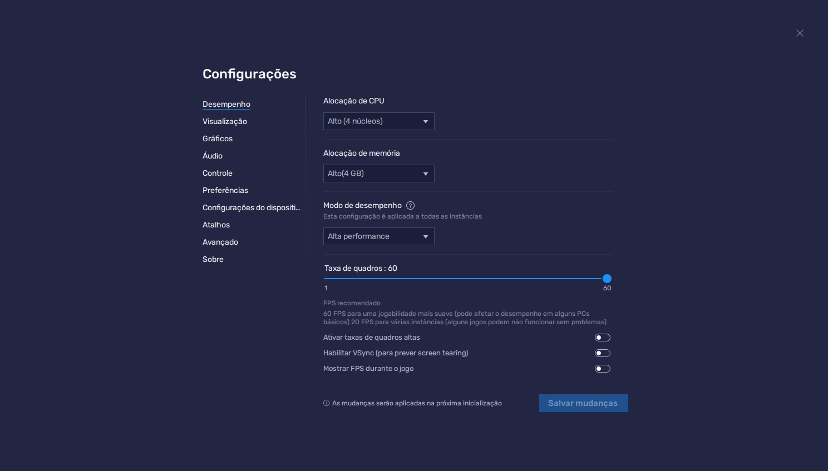Open the Avançado settings section
The height and width of the screenshot is (471, 828).
point(220,242)
